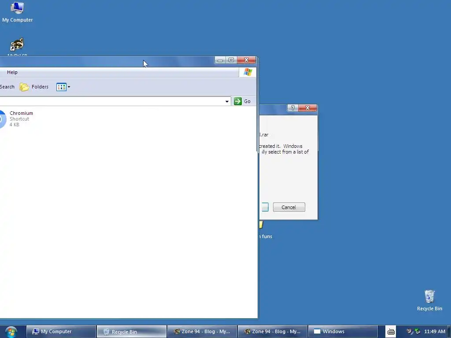
Task: Click inside the Explorer address bar field
Action: pos(111,101)
